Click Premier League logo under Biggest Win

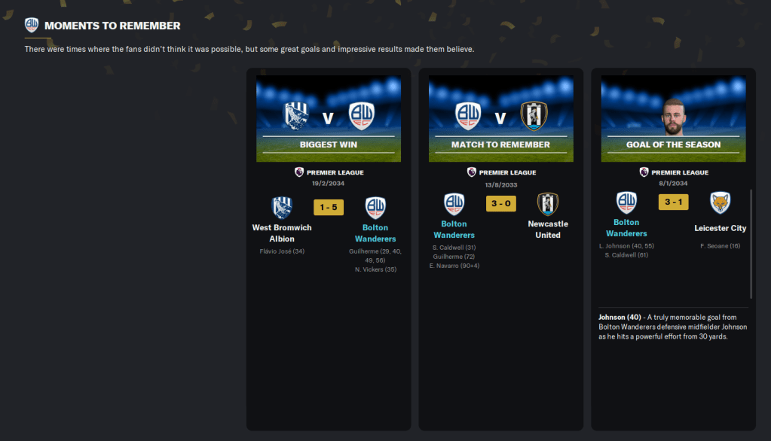pyautogui.click(x=299, y=172)
